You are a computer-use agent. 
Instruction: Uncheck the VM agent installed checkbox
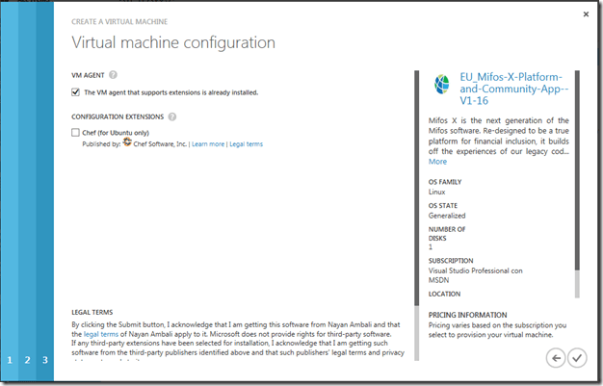point(76,92)
